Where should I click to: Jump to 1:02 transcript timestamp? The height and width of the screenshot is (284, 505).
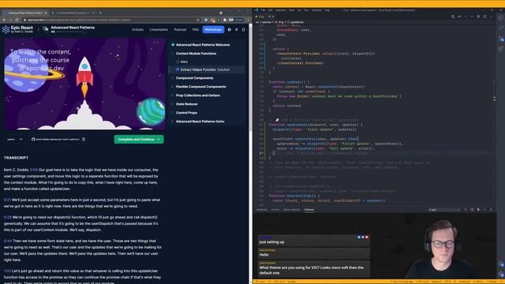[x=7, y=271]
